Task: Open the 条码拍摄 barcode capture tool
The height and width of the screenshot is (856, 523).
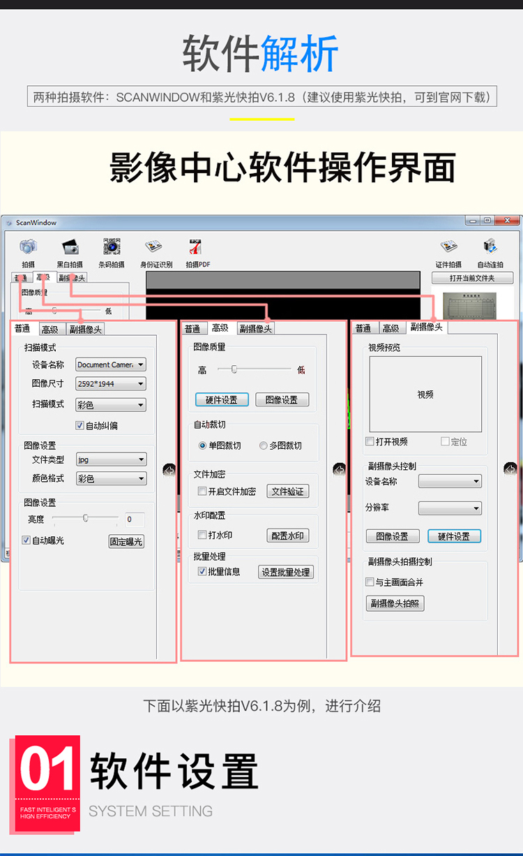Action: point(112,247)
